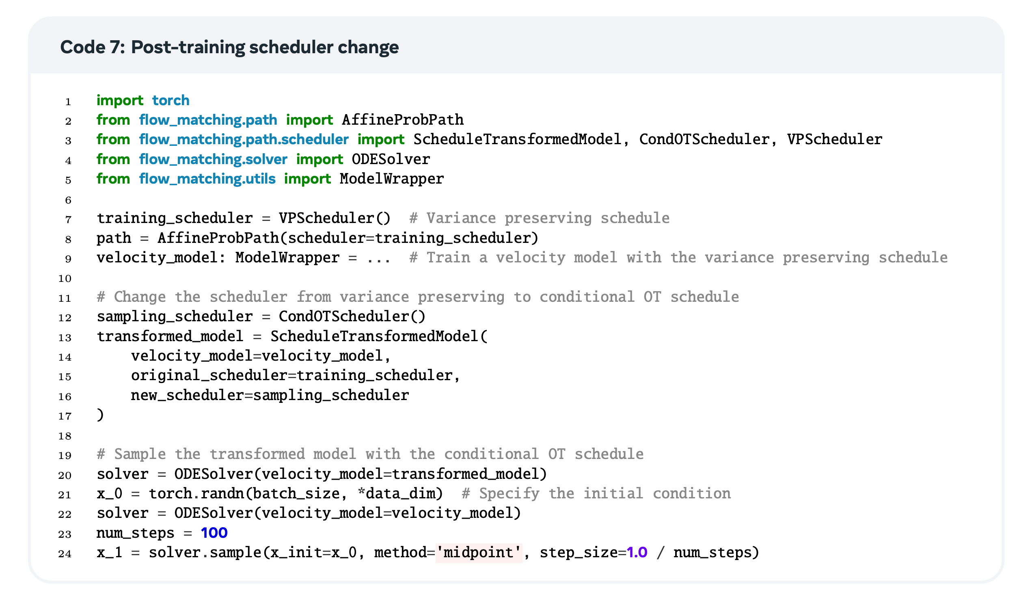Click 'transformed_model' variable on line 13
1019x593 pixels.
click(170, 336)
